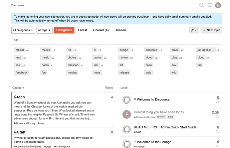Open the rfc tag
This screenshot has height=148, width=230.
[x=69, y=50]
